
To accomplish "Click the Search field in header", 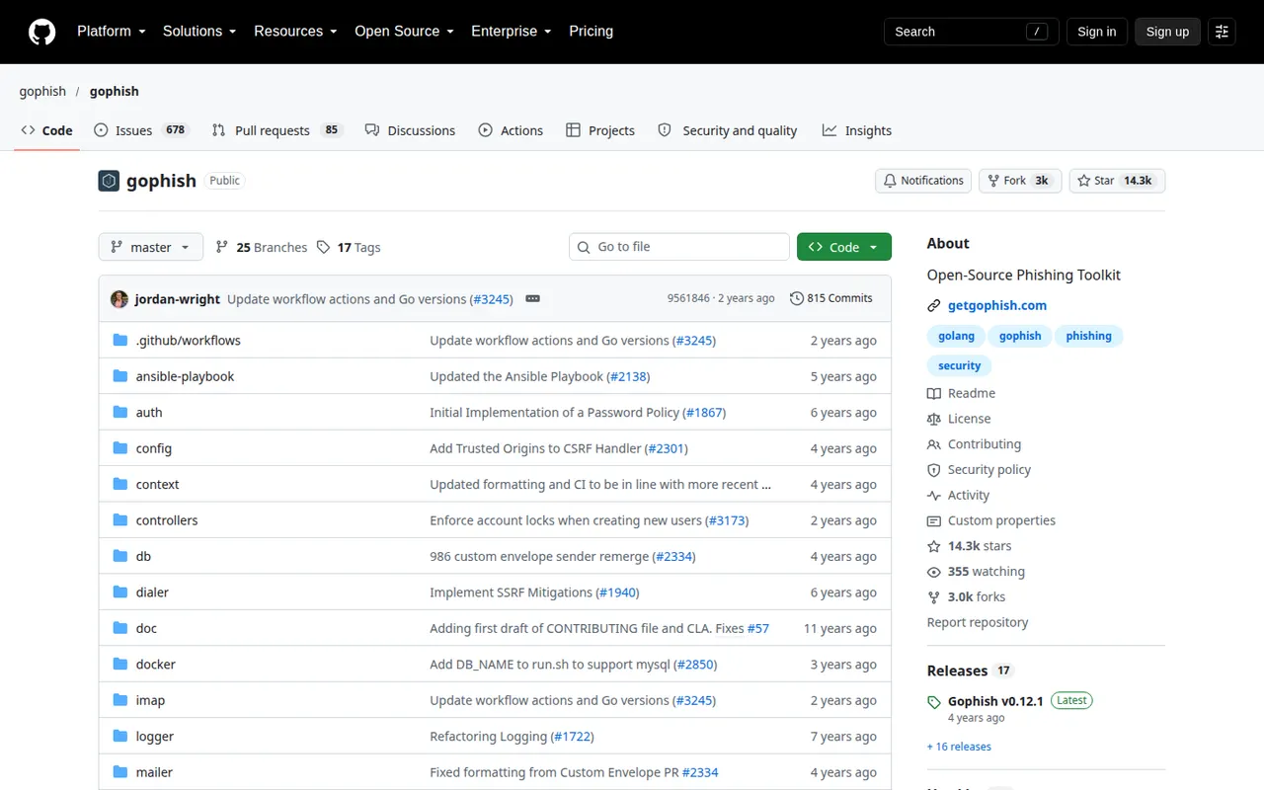I will tap(972, 32).
